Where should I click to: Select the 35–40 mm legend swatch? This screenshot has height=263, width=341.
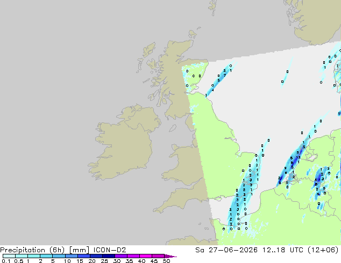[x=133, y=256]
